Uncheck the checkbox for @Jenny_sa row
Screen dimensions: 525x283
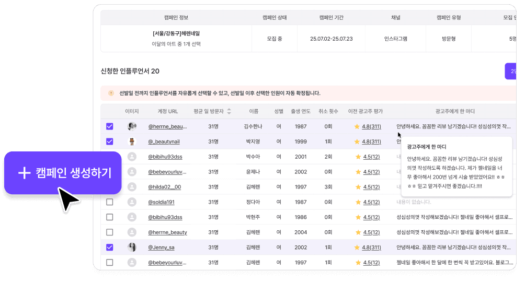(x=109, y=247)
